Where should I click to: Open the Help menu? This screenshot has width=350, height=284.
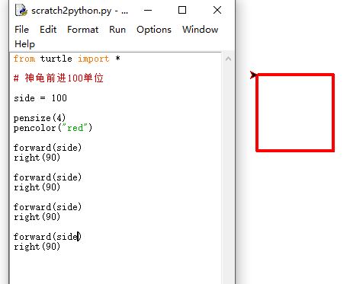click(24, 44)
